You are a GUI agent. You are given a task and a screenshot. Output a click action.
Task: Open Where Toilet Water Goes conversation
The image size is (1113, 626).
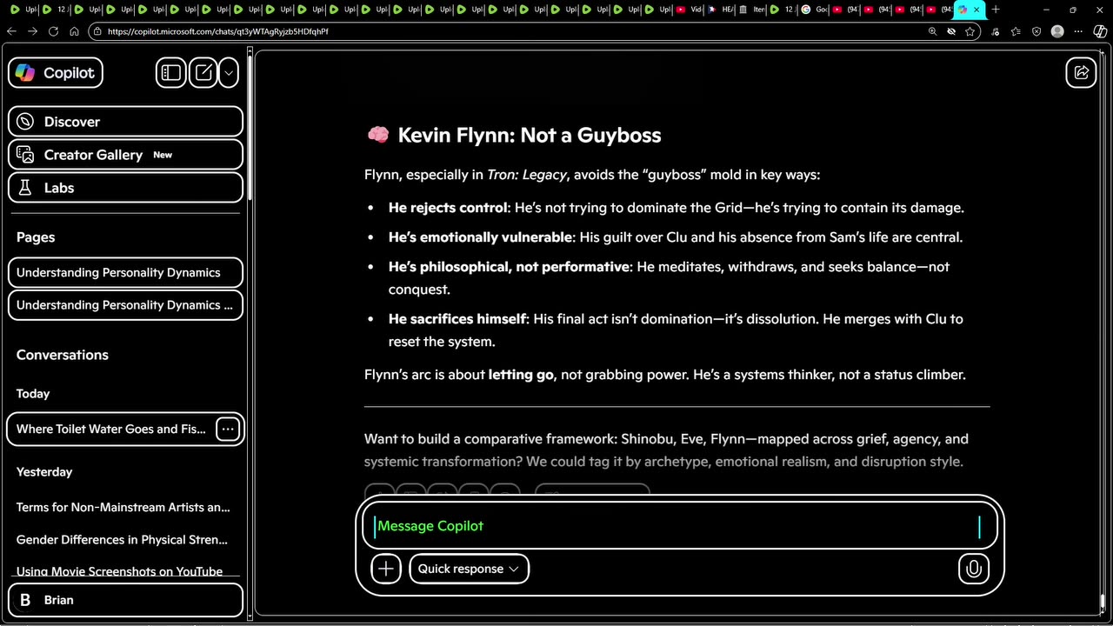coord(111,429)
